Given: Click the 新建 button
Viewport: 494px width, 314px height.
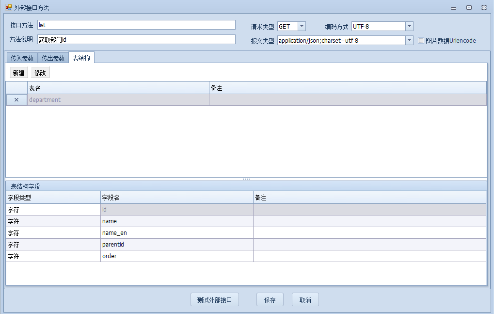Looking at the screenshot, I should [19, 73].
